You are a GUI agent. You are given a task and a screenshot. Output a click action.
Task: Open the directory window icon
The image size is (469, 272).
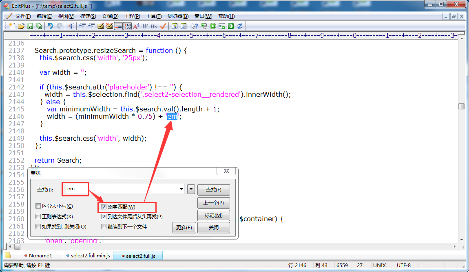(x=175, y=26)
